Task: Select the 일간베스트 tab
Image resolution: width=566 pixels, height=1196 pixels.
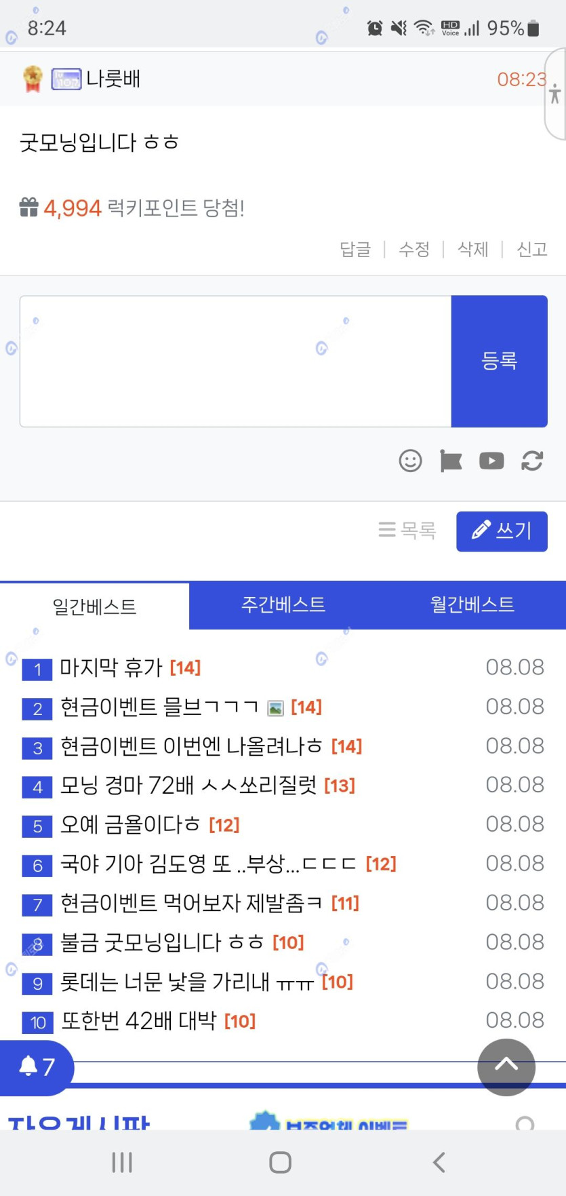Action: (x=94, y=606)
